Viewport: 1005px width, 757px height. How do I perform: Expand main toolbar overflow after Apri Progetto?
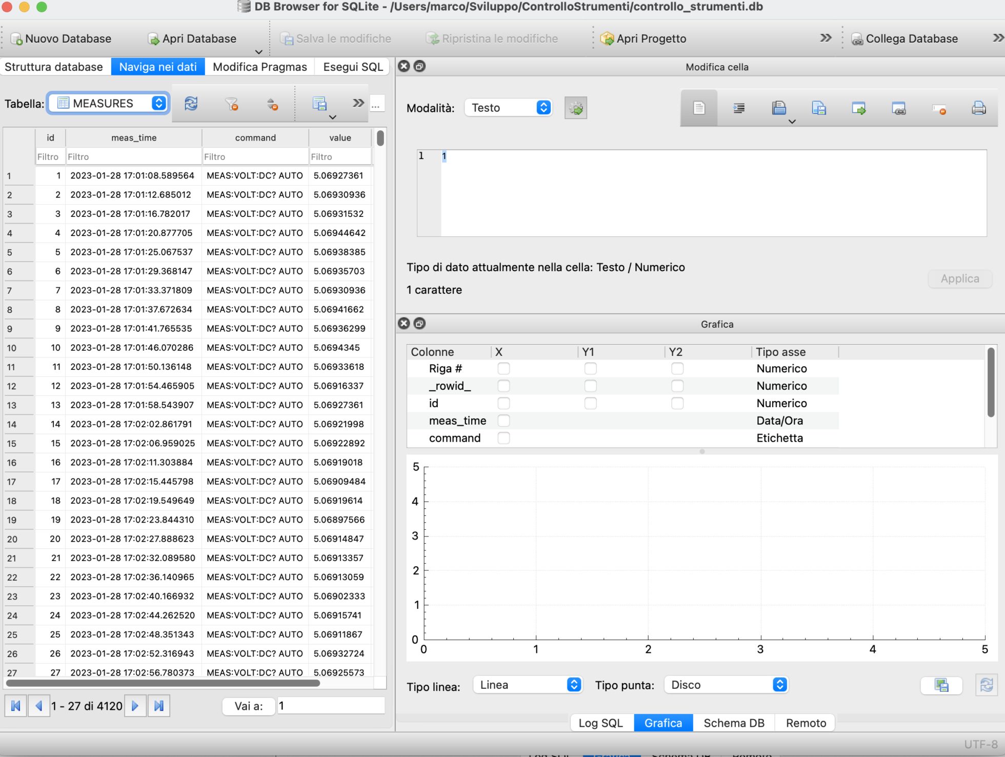point(826,38)
